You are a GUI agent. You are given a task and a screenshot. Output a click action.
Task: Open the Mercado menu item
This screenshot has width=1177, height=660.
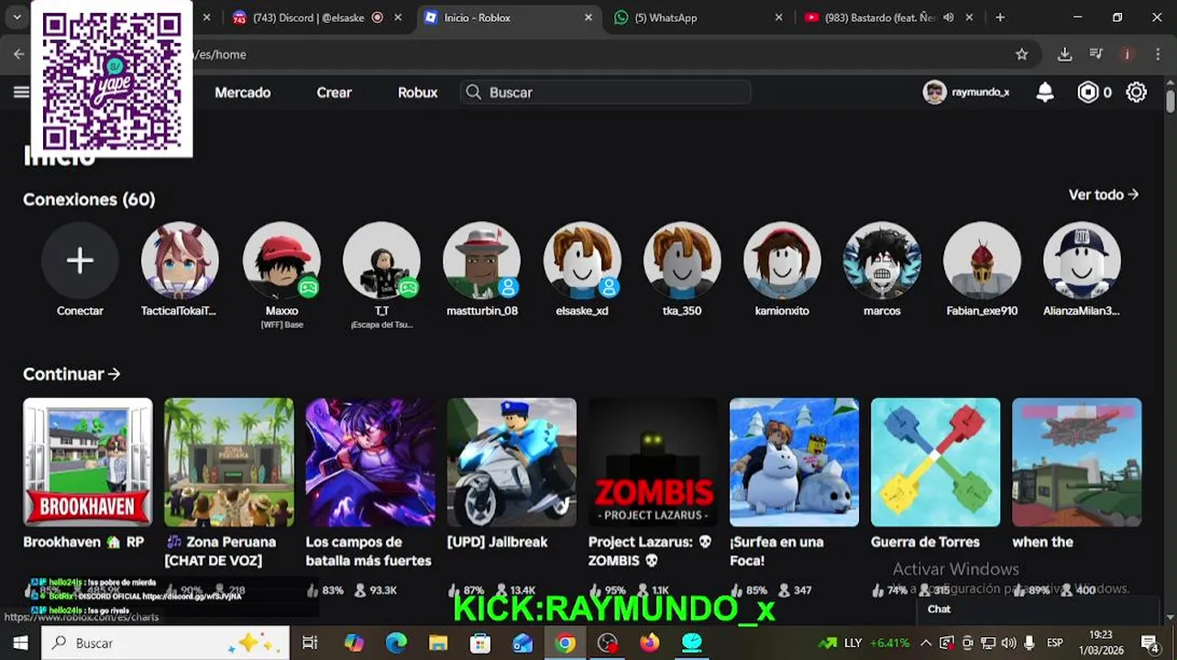click(x=242, y=92)
